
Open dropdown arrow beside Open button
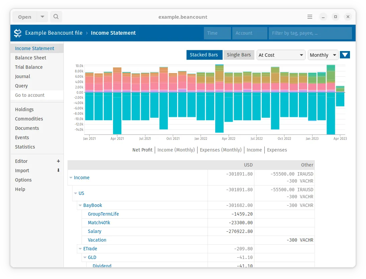click(x=42, y=17)
